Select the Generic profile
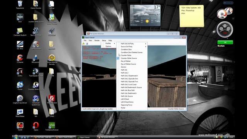 point(132,67)
